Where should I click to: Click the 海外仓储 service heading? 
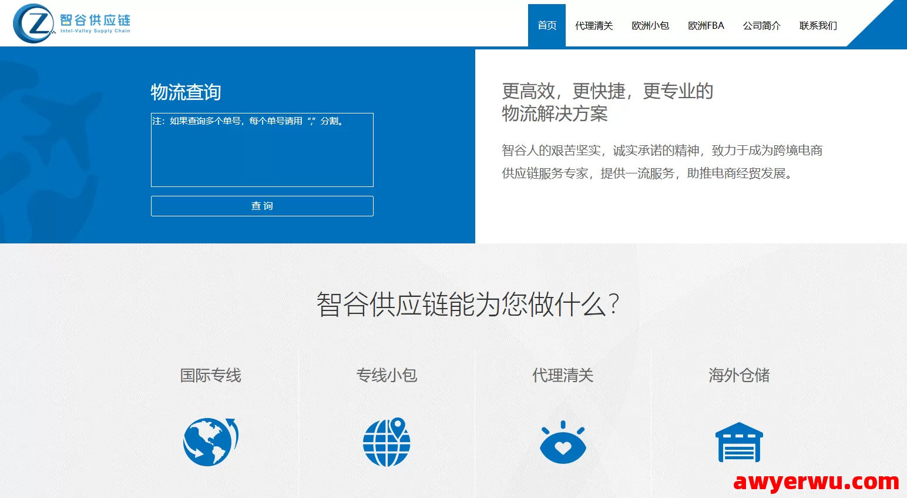coord(739,375)
